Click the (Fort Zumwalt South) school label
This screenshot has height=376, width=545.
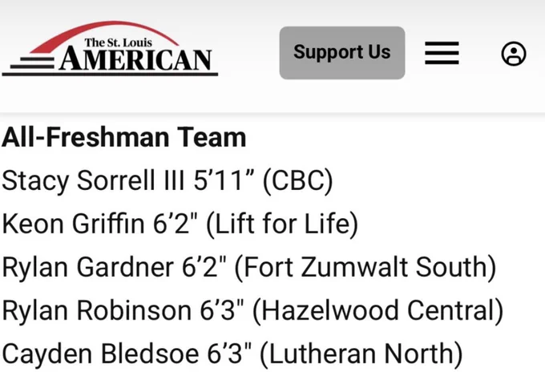[x=365, y=268]
